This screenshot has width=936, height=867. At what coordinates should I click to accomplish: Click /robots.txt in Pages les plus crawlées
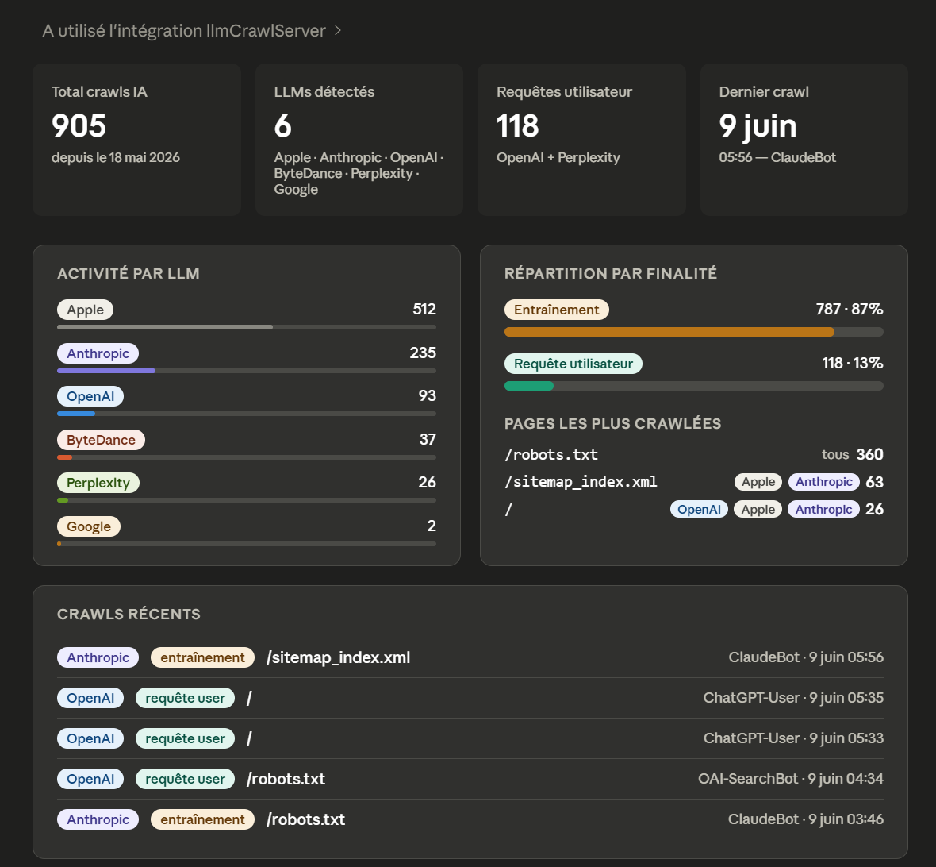[x=551, y=455]
